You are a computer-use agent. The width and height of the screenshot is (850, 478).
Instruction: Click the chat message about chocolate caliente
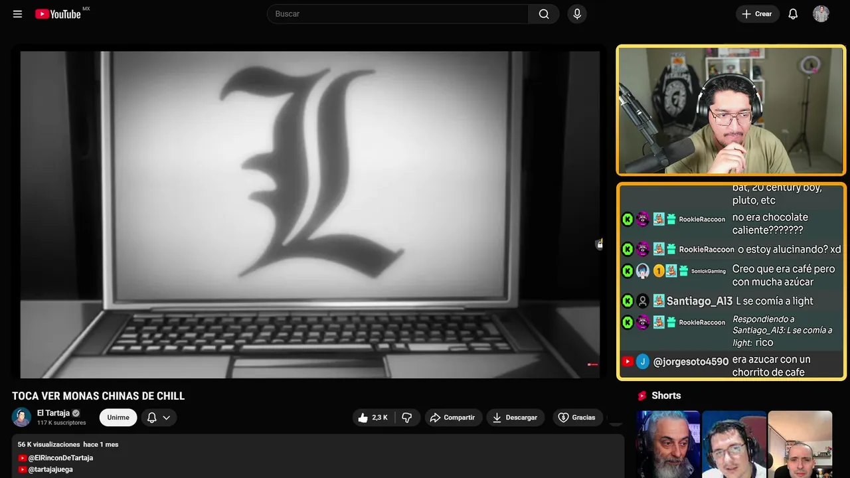770,224
